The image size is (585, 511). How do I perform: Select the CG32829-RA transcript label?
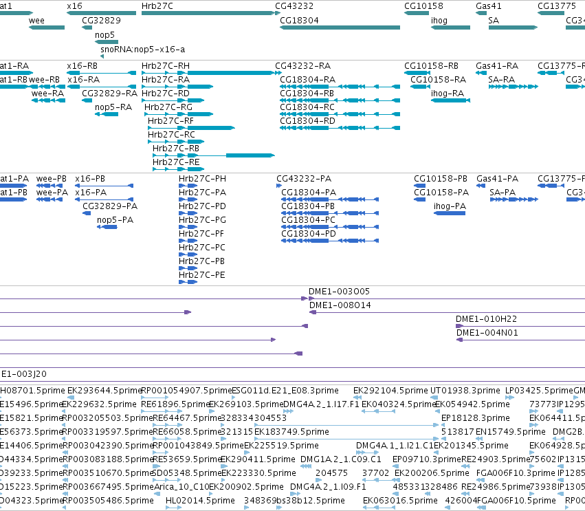click(110, 94)
